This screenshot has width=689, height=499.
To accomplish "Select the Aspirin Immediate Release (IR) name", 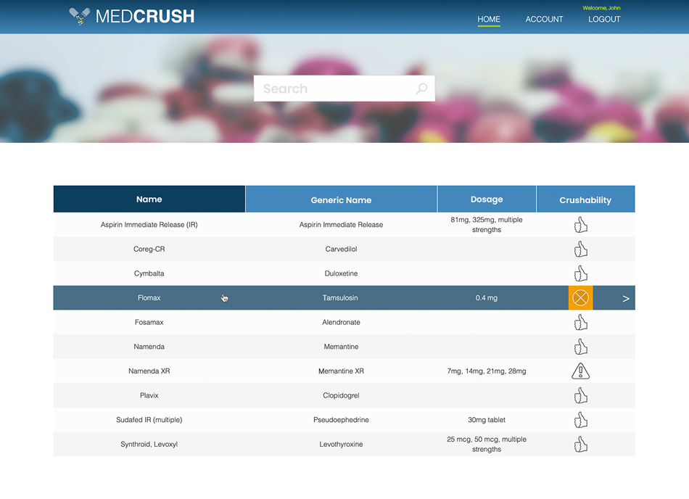I will (149, 224).
